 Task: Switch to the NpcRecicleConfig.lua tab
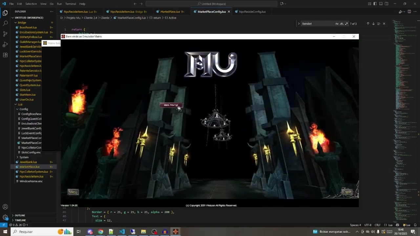252,12
